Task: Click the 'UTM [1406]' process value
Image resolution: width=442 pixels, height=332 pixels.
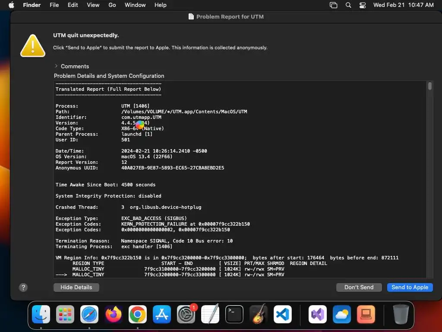Action: pyautogui.click(x=135, y=106)
